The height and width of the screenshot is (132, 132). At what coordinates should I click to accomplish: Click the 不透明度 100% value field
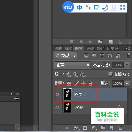[x=118, y=65]
